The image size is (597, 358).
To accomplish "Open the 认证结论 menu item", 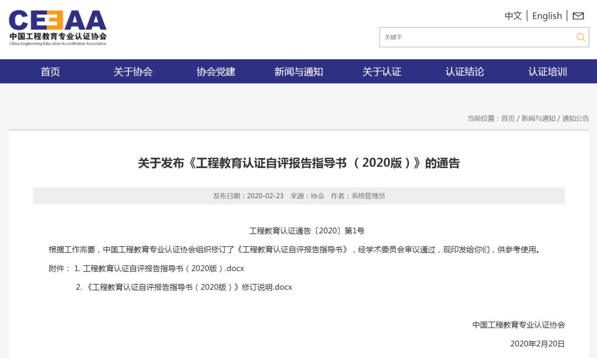I will point(464,71).
